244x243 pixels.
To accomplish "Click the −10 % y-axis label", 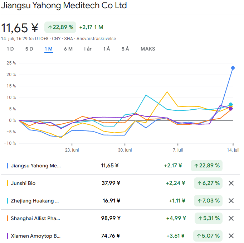I will (10, 143).
